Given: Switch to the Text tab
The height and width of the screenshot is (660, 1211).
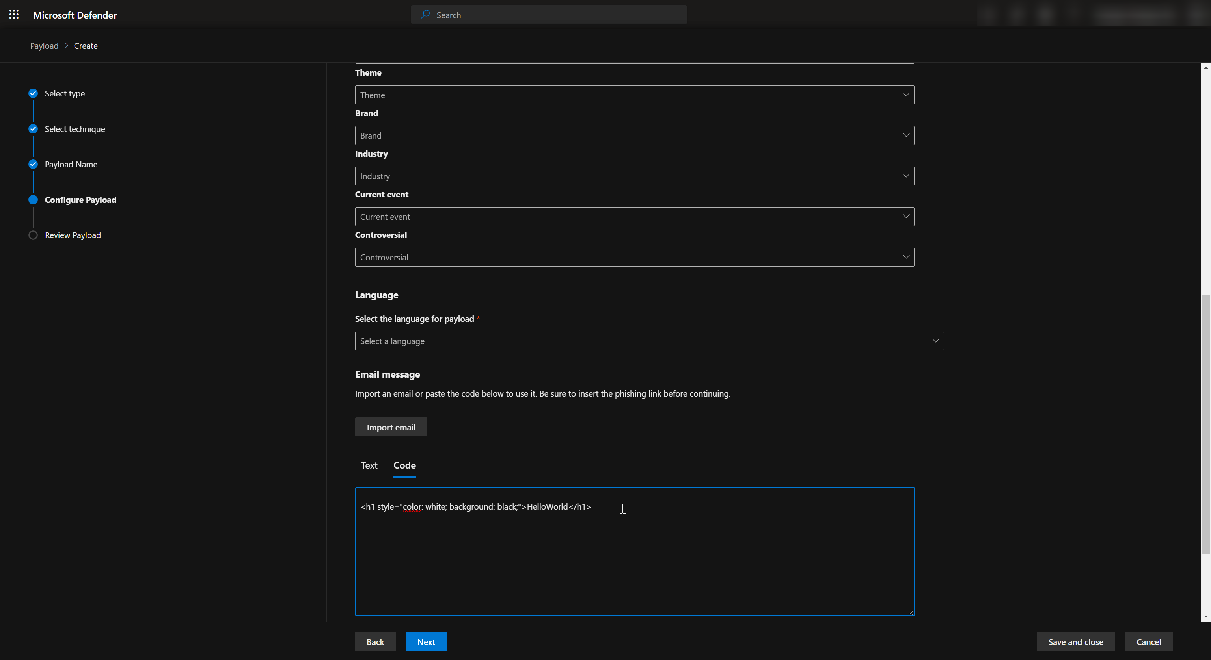Looking at the screenshot, I should pyautogui.click(x=369, y=465).
